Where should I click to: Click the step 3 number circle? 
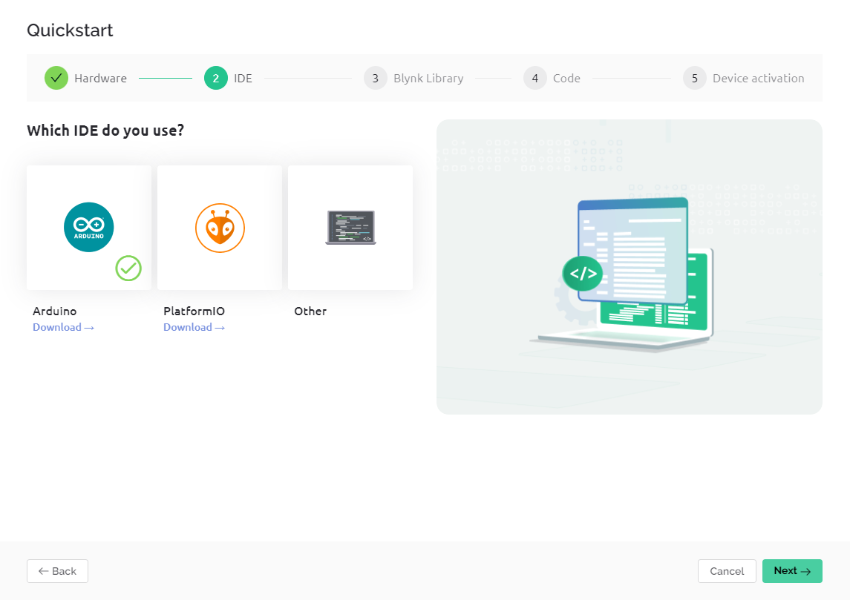click(376, 78)
